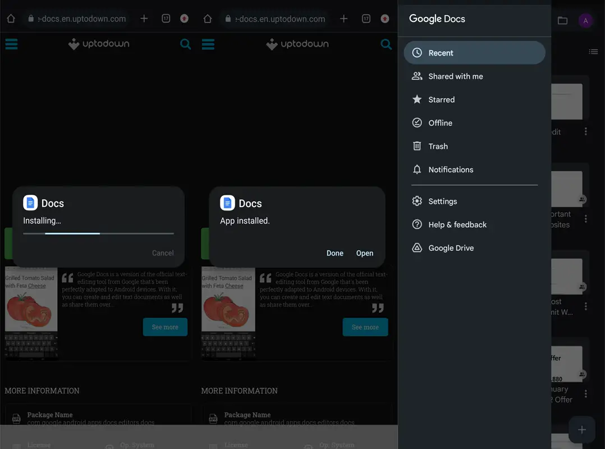Tap the red update icon in left browser
Image resolution: width=605 pixels, height=449 pixels.
pyautogui.click(x=185, y=19)
